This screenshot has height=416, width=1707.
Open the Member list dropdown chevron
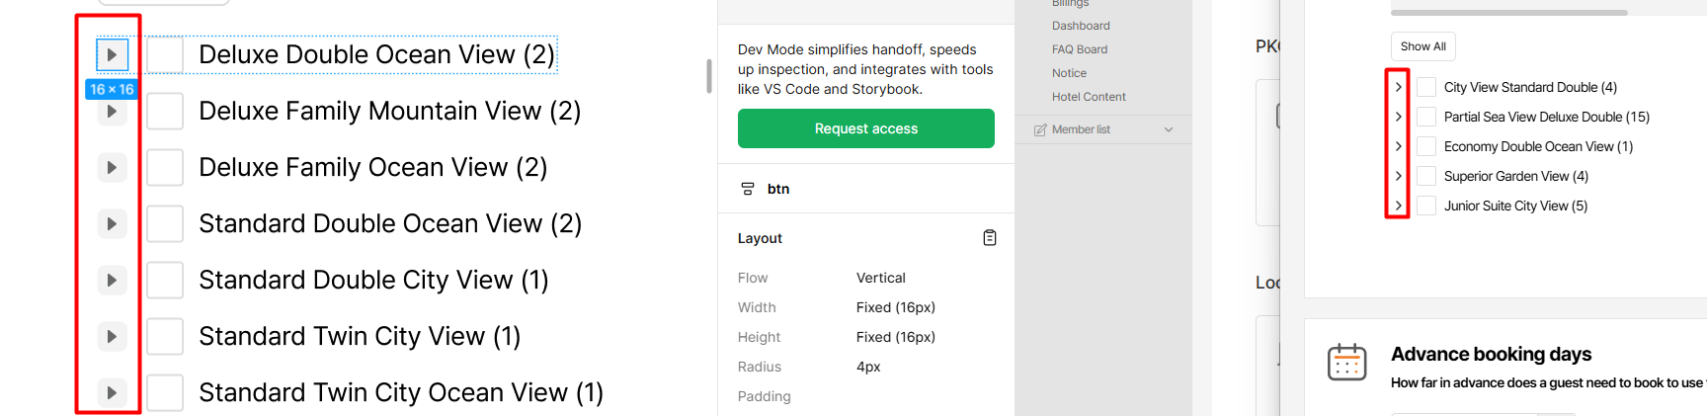(1169, 129)
